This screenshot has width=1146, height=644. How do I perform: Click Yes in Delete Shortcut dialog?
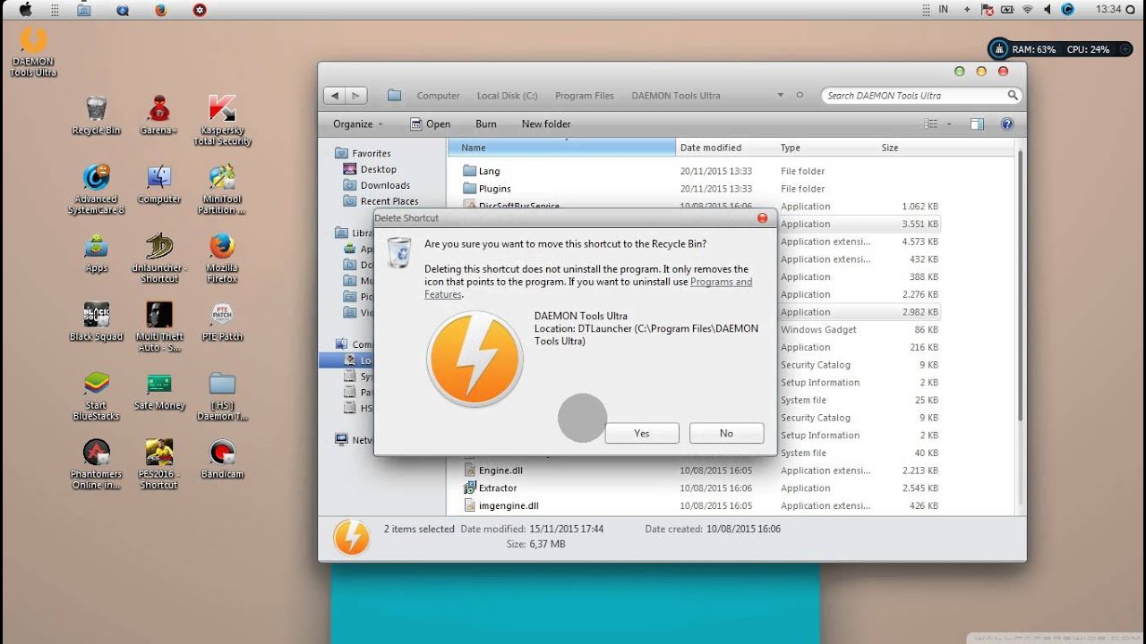tap(642, 433)
